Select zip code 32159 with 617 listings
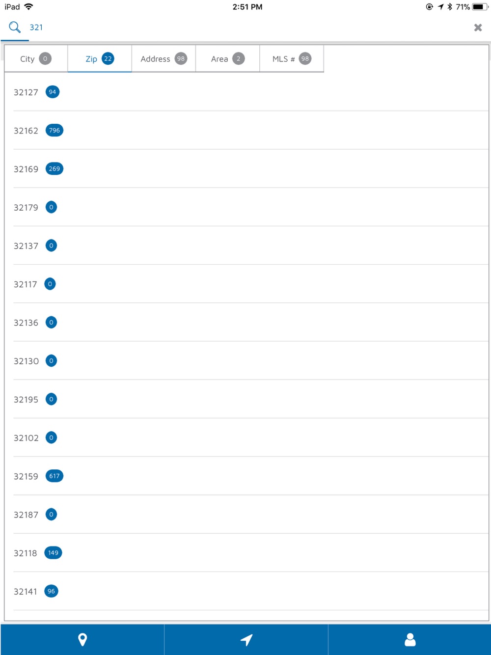The height and width of the screenshot is (655, 491). pos(250,476)
